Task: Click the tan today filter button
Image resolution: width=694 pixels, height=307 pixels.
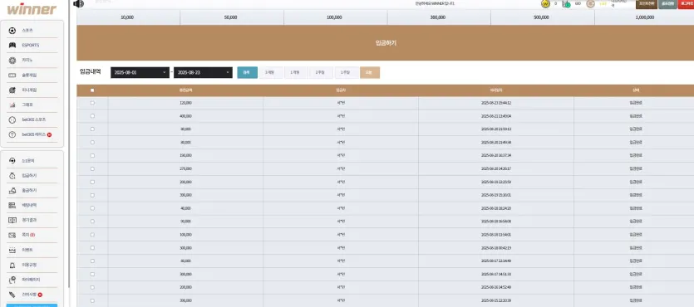Action: click(370, 72)
